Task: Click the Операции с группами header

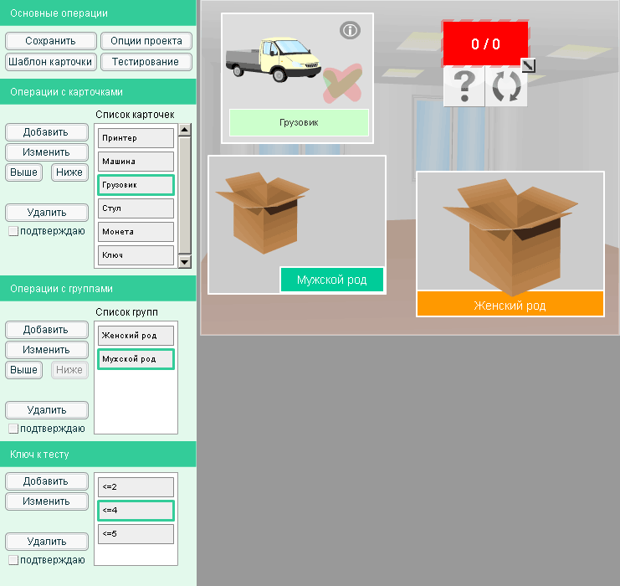Action: [x=98, y=289]
